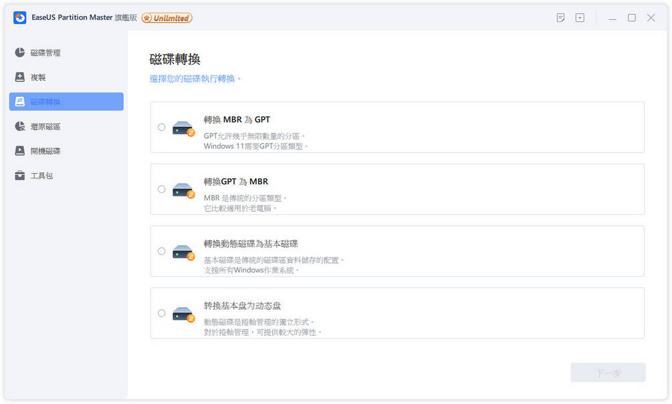Go to 還原磁區 partition recovery
672x404 pixels.
pos(45,126)
